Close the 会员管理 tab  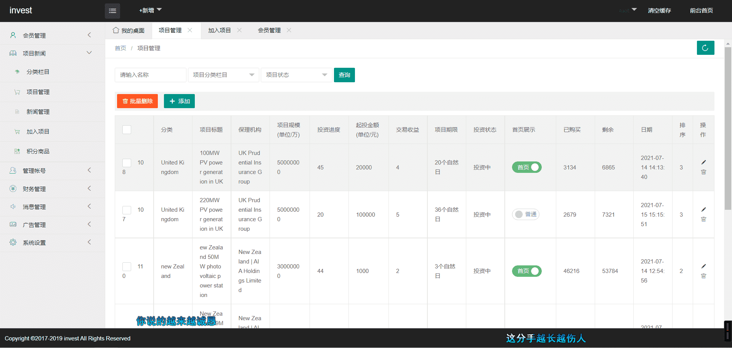coord(289,30)
